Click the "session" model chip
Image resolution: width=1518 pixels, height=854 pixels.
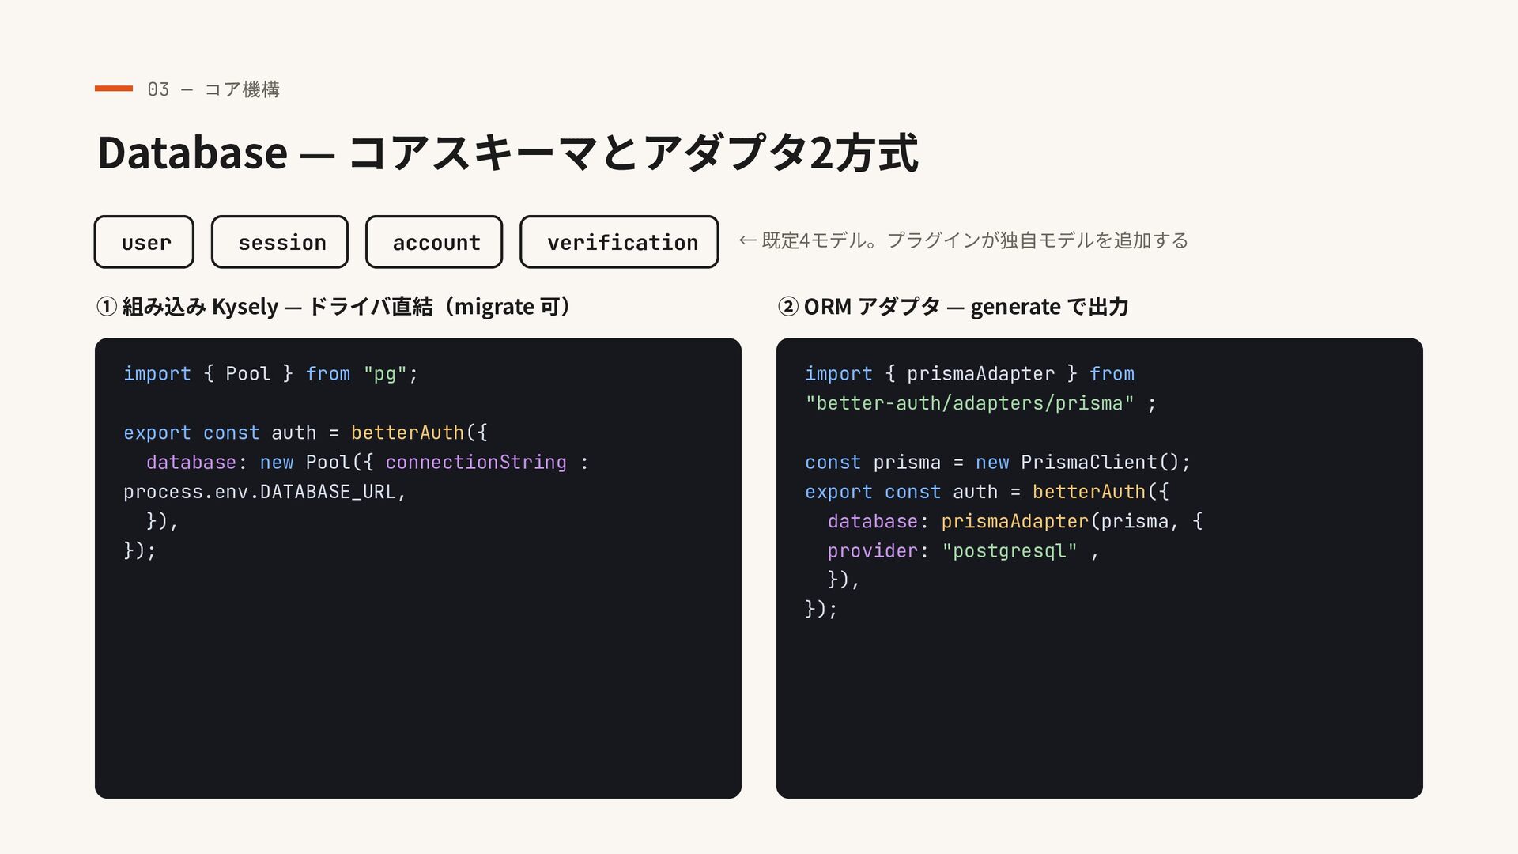coord(280,242)
